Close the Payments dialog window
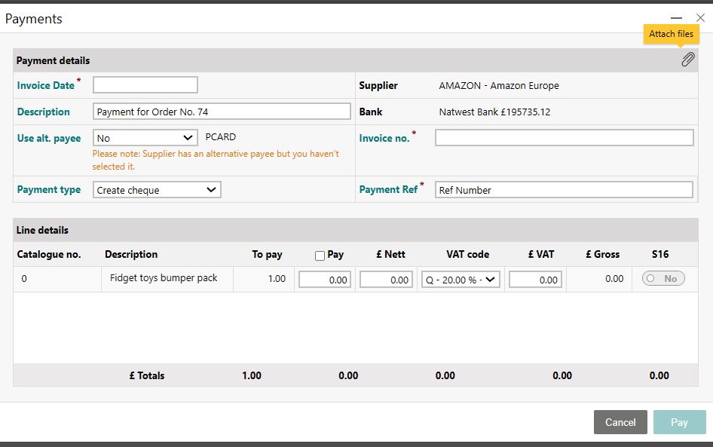Screen dimensions: 713x447 coord(700,18)
